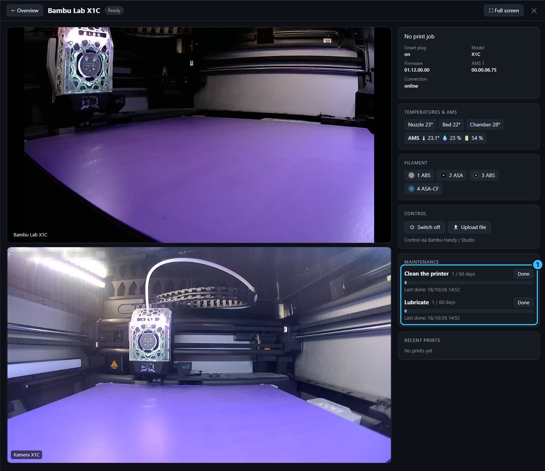The image size is (545, 471).
Task: Open the Kamera X1C camera feed
Action: click(x=199, y=355)
